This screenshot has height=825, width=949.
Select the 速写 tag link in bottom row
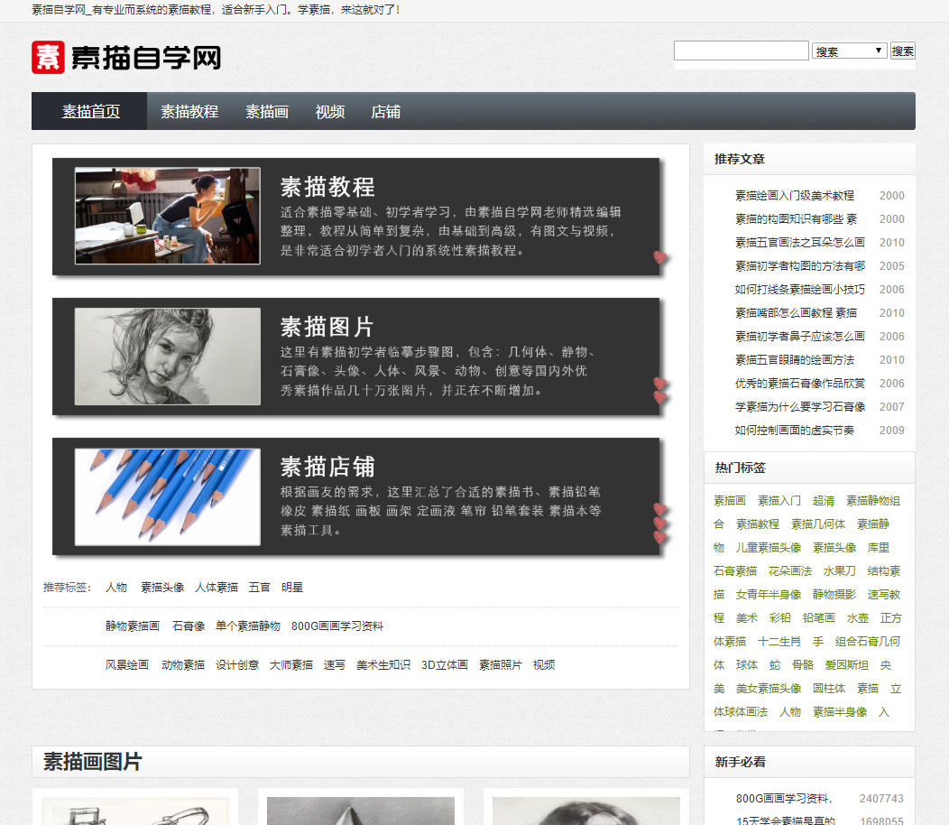coord(334,664)
